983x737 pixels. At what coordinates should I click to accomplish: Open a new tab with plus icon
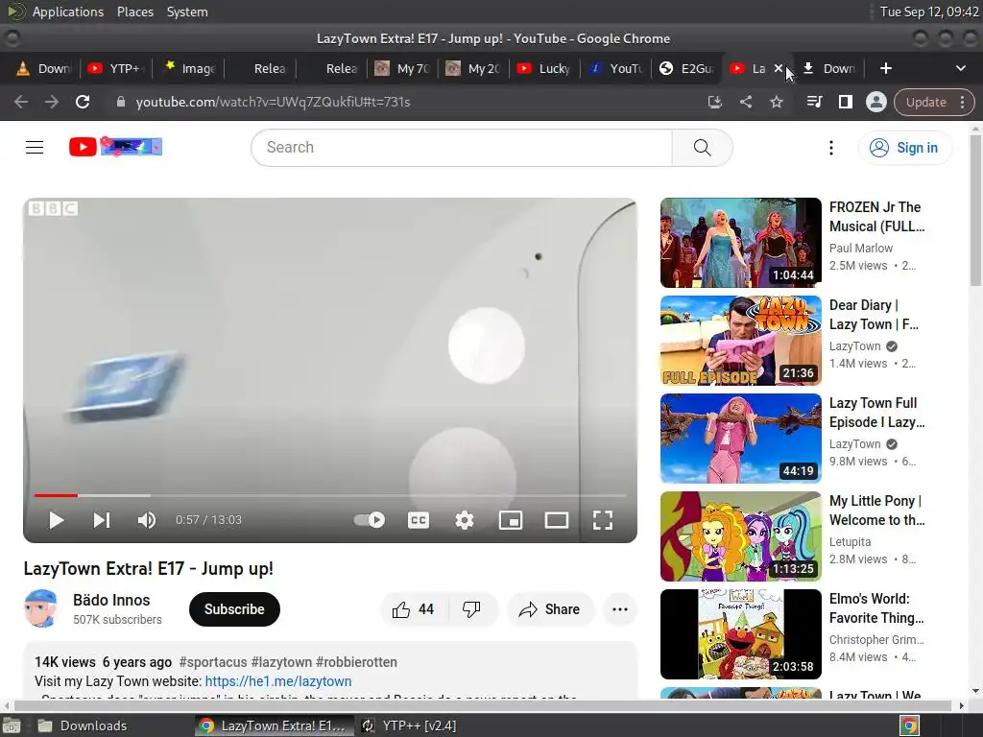point(886,68)
